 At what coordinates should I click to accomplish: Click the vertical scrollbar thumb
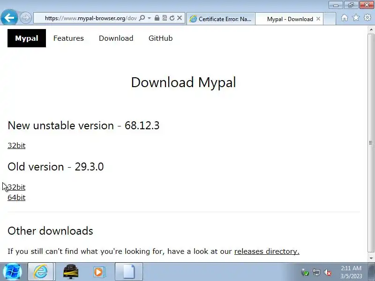coord(371,143)
